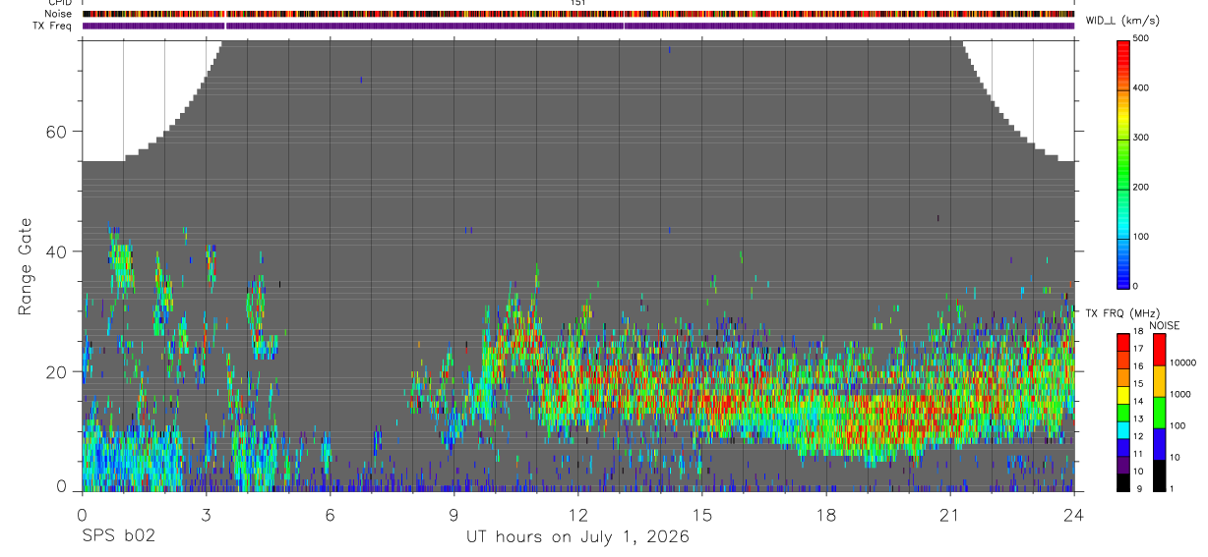This screenshot has height=557, width=1208.
Task: Click 'UT hours on July 1, 2026' title
Action: coord(577,537)
